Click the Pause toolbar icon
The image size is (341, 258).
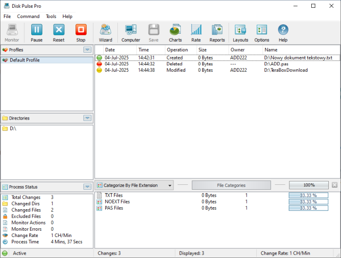click(x=37, y=30)
